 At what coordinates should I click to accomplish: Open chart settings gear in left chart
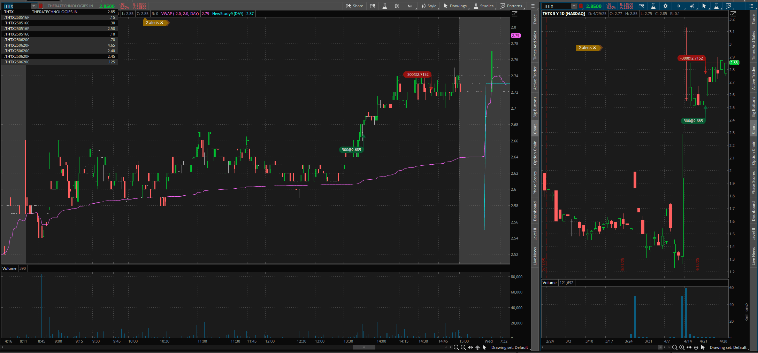[x=397, y=6]
